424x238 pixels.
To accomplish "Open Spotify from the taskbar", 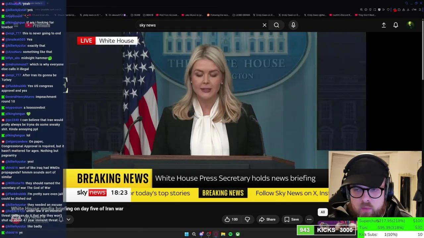I will coord(230,234).
